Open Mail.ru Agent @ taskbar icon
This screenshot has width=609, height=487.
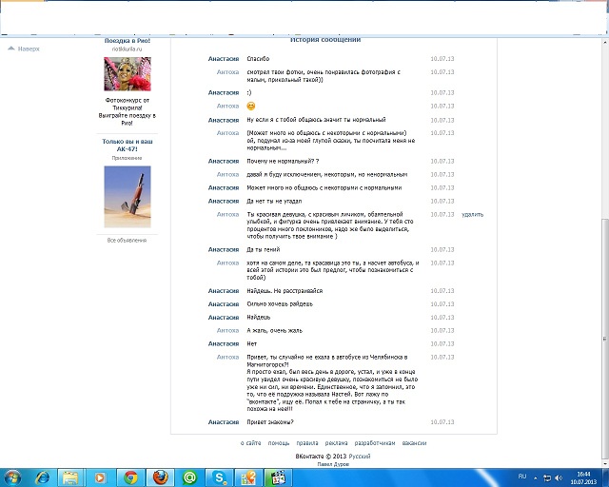pos(190,477)
